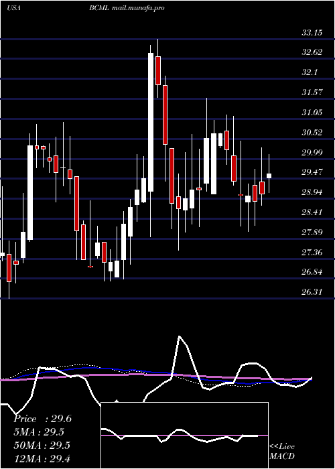Click the mail.munafa.pro watermark text
Image resolution: width=335 pixels, height=469 pixels.
point(138,8)
